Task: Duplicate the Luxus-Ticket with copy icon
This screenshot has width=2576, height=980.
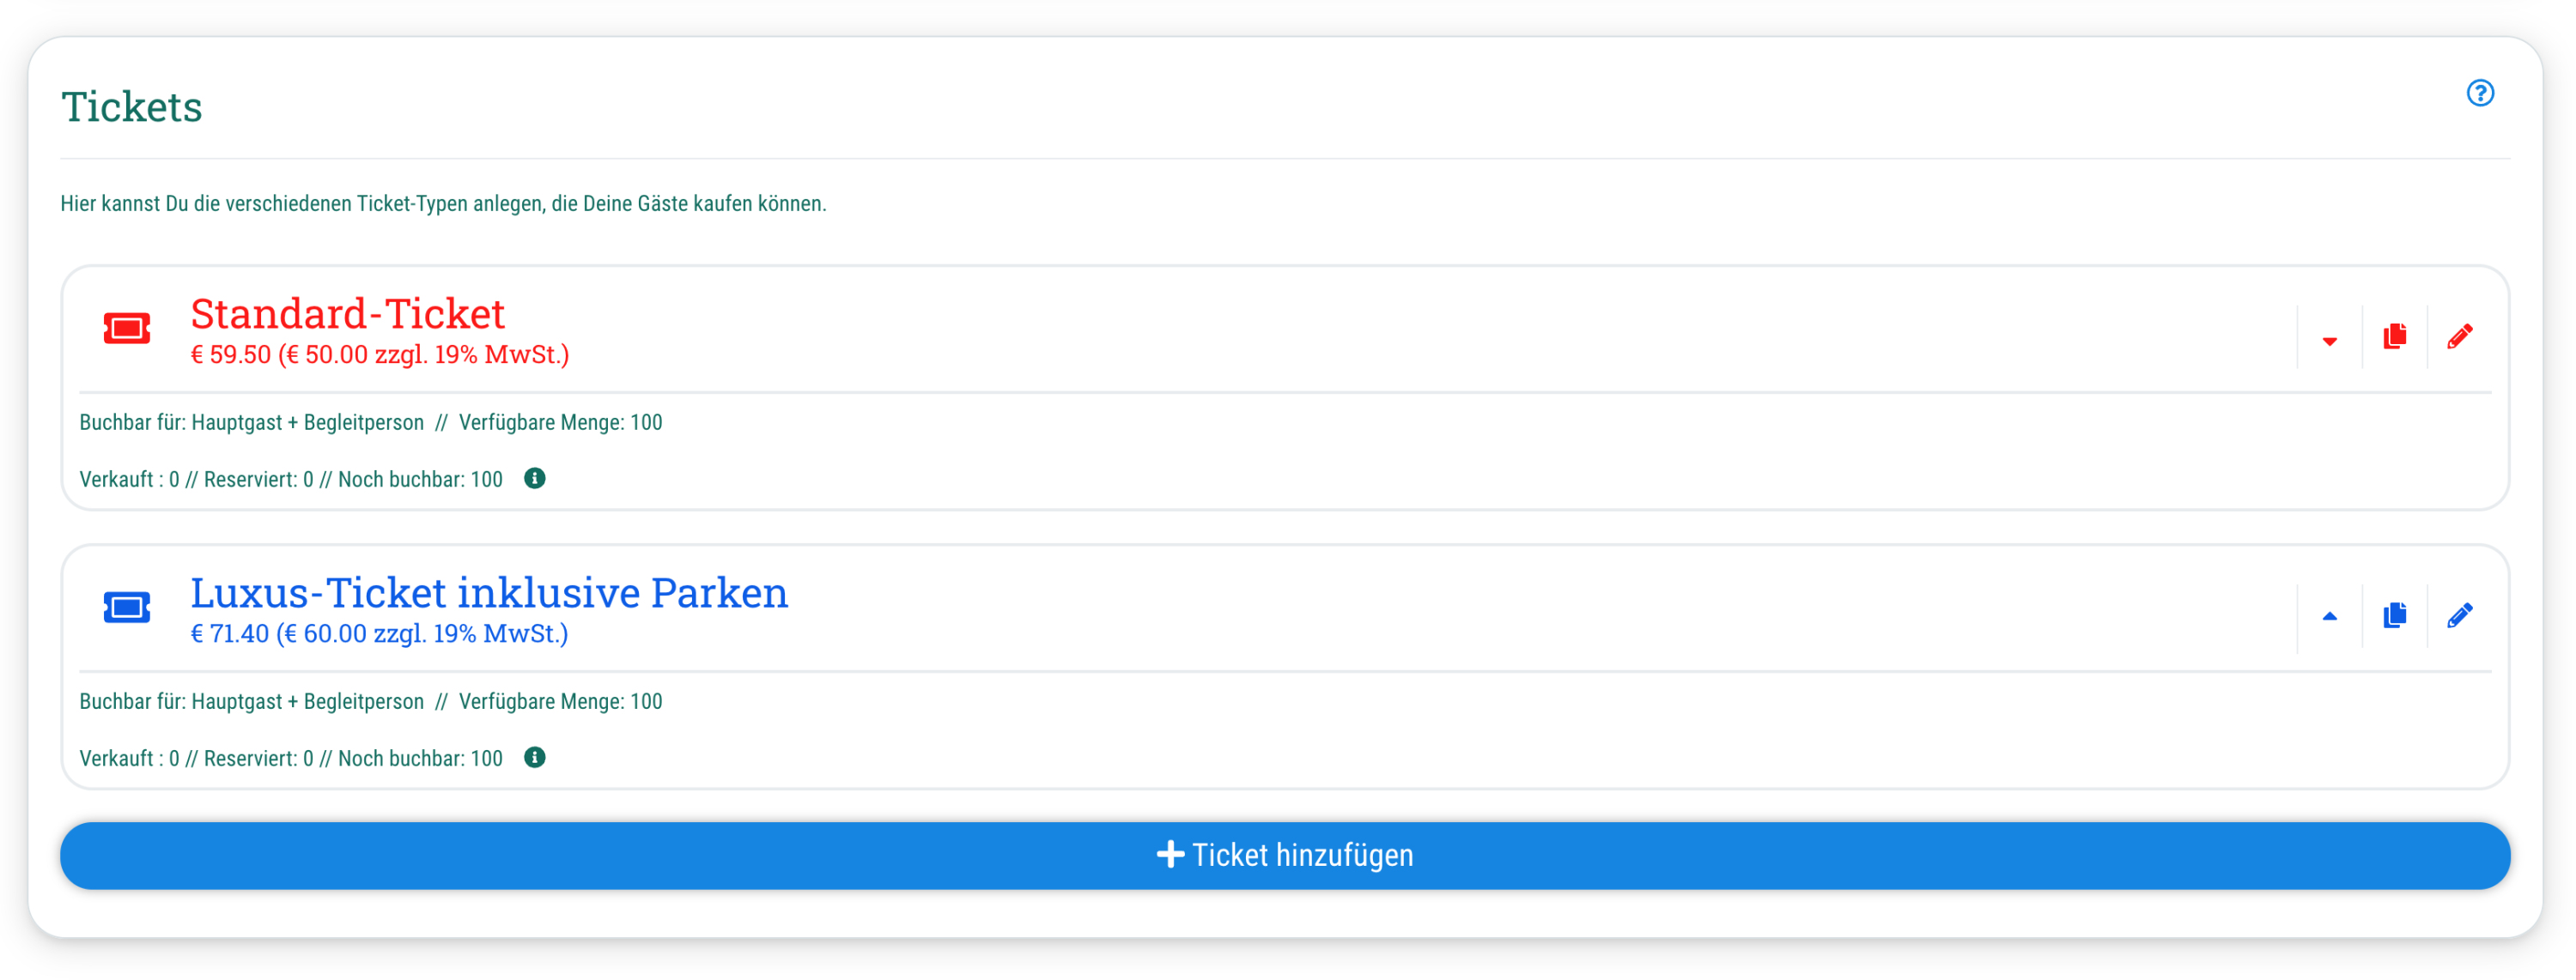Action: pos(2394,615)
